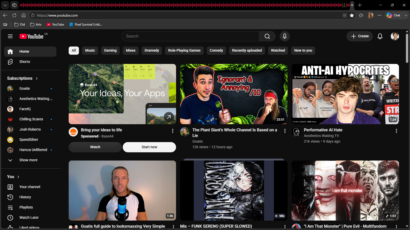Viewport: 410px width, 230px height.
Task: Click the search magnifier button
Action: (x=267, y=36)
